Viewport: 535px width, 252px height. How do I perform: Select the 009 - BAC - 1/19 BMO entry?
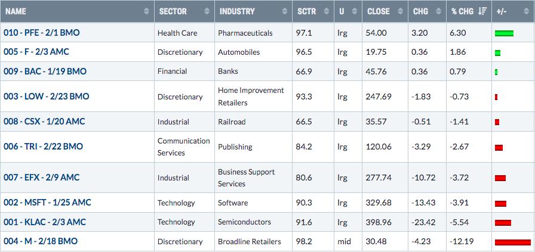[45, 71]
